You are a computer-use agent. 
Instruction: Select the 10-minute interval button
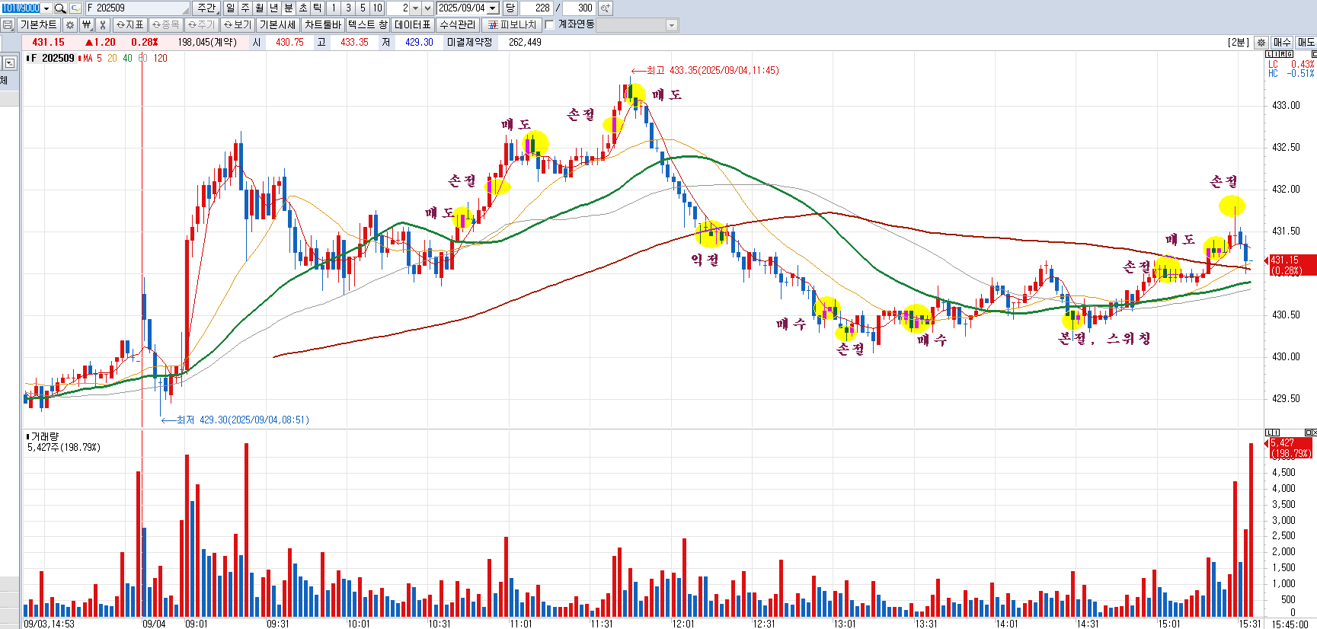pos(377,8)
